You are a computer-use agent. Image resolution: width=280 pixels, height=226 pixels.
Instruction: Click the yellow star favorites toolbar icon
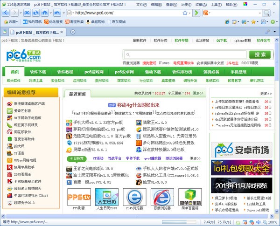point(253,22)
